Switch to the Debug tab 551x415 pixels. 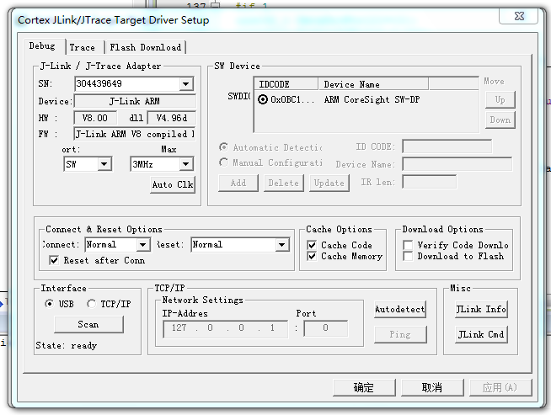tap(42, 46)
